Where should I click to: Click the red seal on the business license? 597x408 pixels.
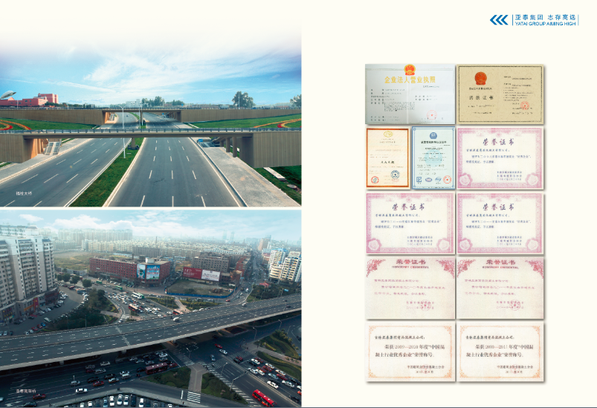click(430, 114)
